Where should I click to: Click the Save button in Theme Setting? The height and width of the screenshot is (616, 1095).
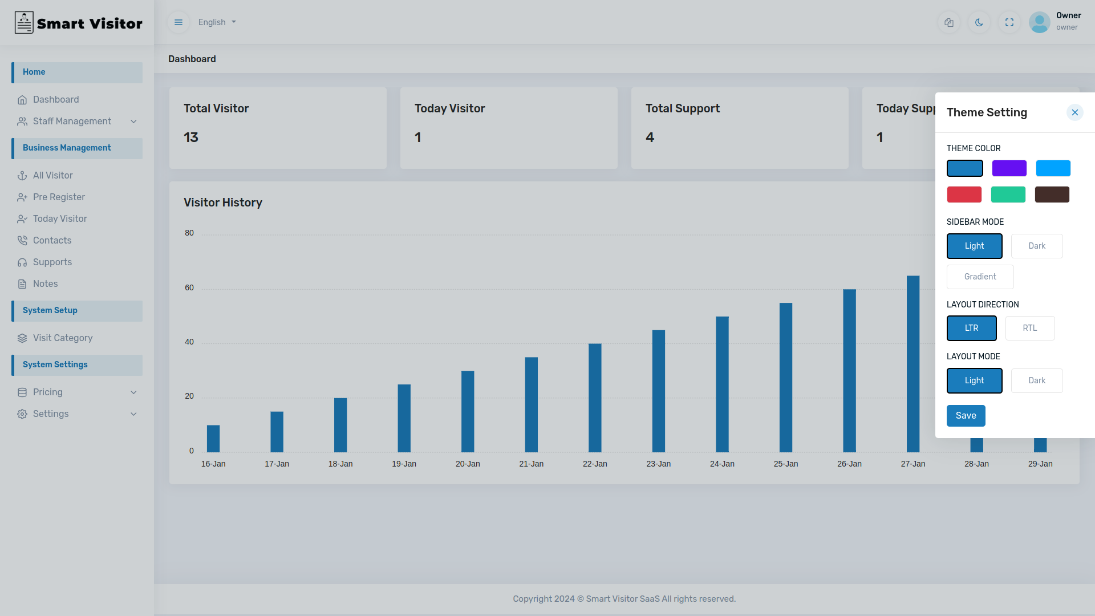(966, 416)
